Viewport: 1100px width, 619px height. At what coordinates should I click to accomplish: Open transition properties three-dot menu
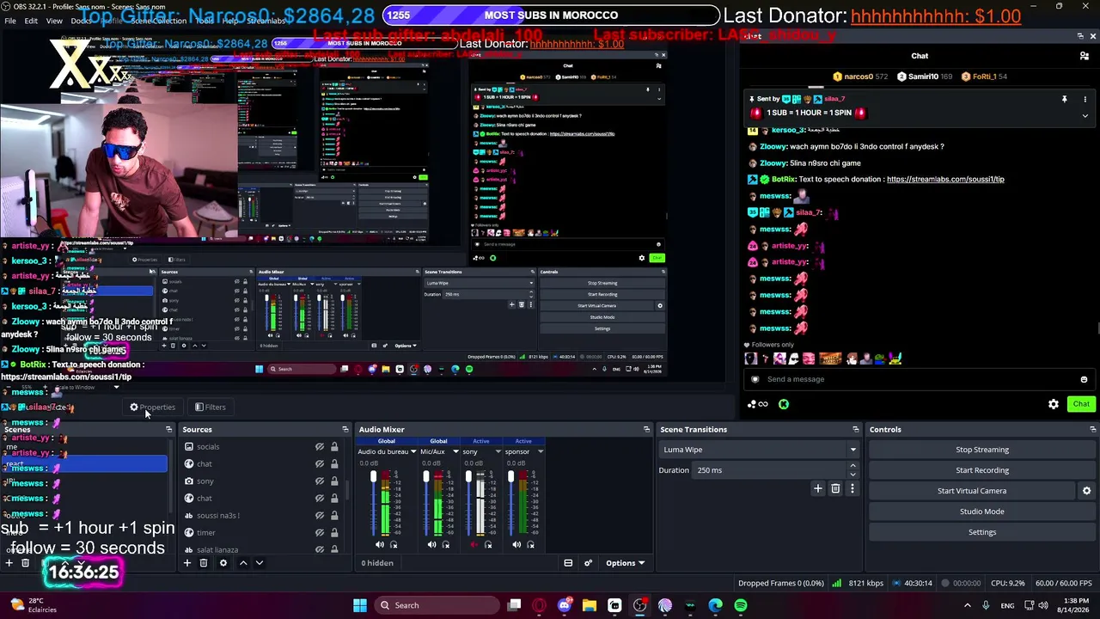[x=852, y=488]
